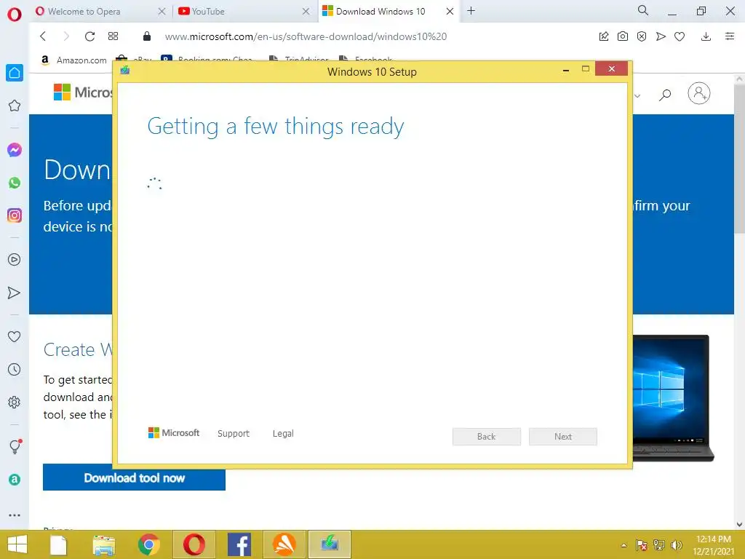Click the lightbulb tips icon in sidebar
This screenshot has height=559, width=745.
(15, 446)
